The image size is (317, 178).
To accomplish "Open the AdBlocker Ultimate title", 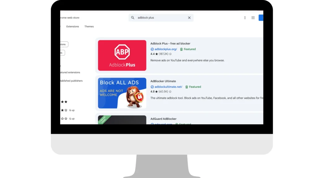I will [163, 81].
